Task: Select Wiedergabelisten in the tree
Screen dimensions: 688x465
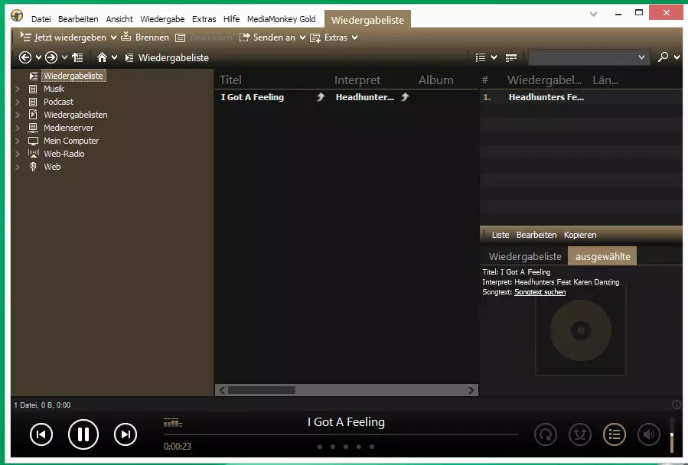Action: click(76, 115)
